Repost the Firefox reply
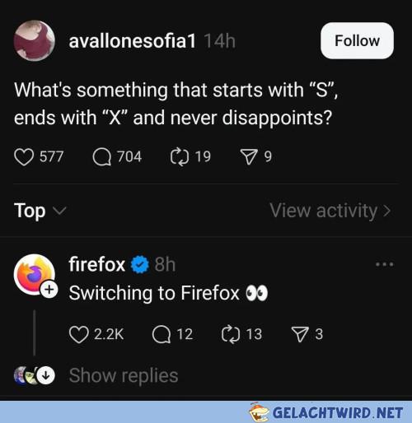This screenshot has width=412, height=423. [231, 334]
